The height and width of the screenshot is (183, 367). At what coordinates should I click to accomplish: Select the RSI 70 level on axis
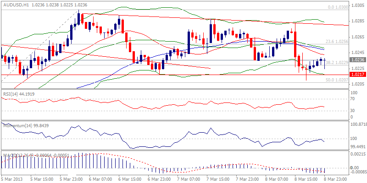(x=353, y=98)
